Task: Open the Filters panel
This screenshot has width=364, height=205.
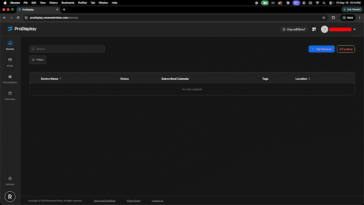Action: [x=38, y=60]
